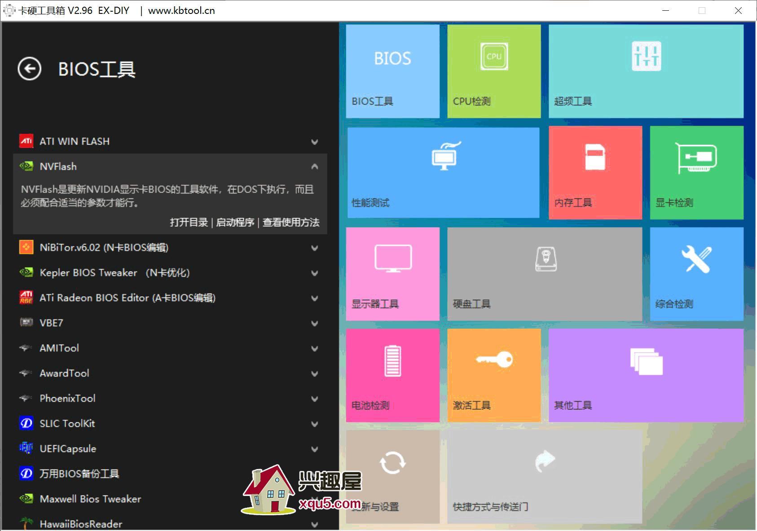Click the NVFlash description text
Viewport: 757px width, 531px height.
coord(167,196)
